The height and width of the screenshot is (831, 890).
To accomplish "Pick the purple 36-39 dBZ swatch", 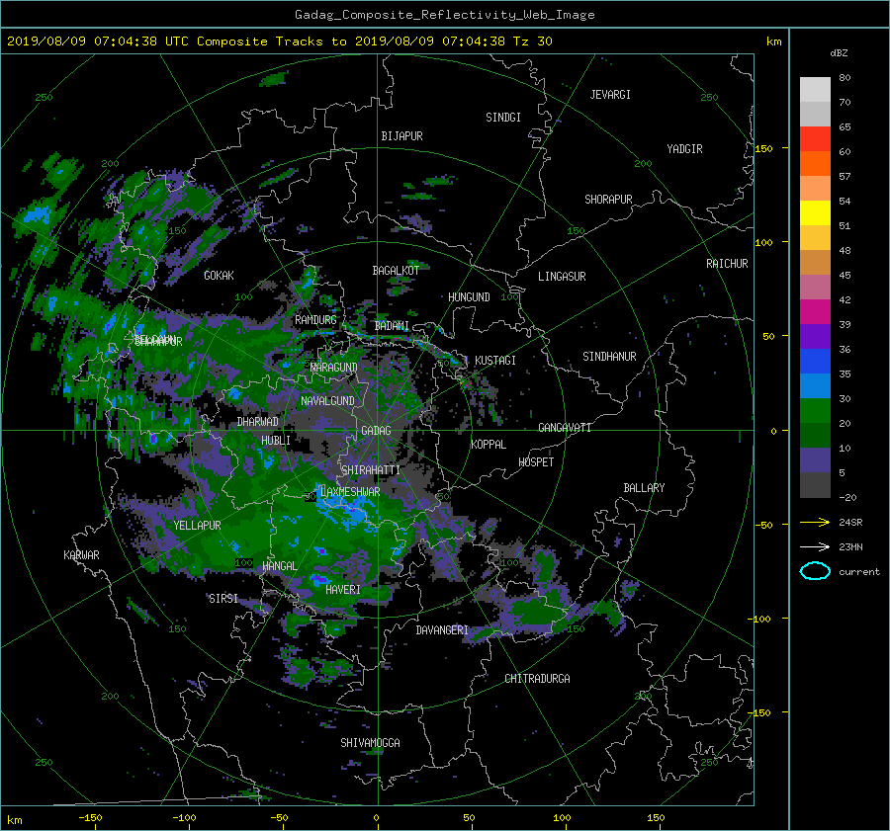I will [x=815, y=337].
